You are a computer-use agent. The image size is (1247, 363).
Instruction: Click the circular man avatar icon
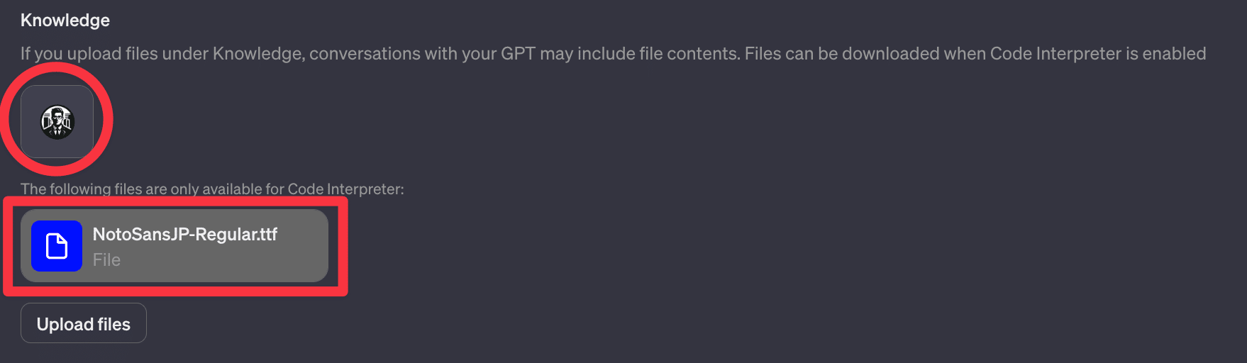(57, 122)
